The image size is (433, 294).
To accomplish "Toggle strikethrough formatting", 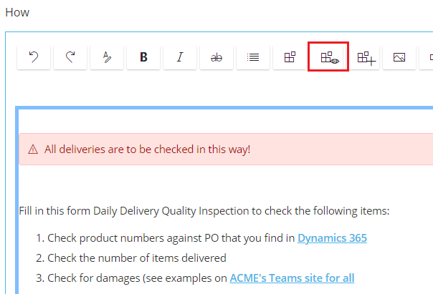I will (x=217, y=57).
